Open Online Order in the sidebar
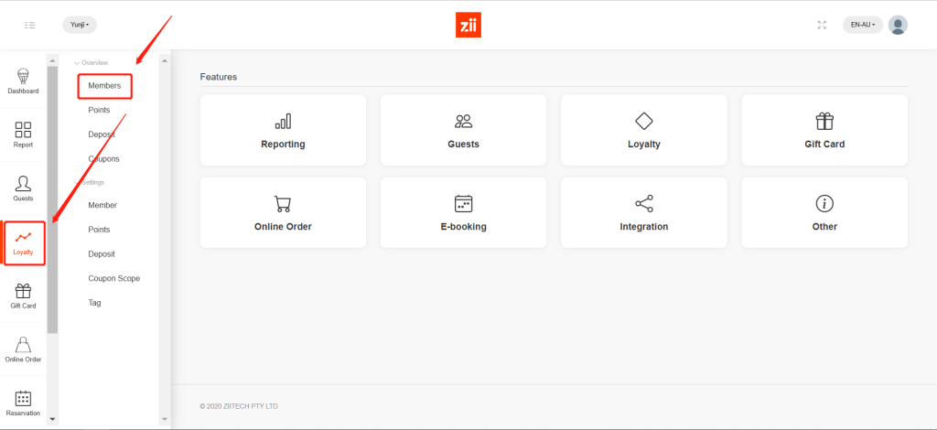 pyautogui.click(x=24, y=349)
